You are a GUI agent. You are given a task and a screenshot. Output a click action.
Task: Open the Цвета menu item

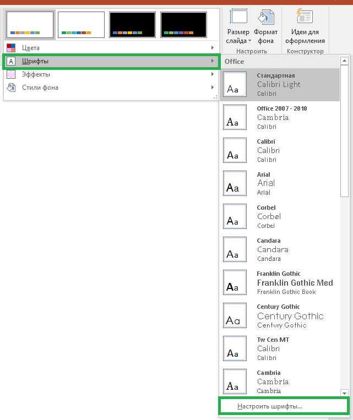111,48
